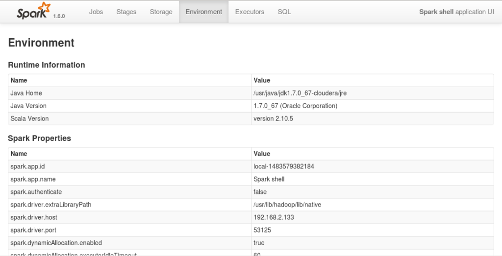Click the spark.authenticate property name

point(36,192)
